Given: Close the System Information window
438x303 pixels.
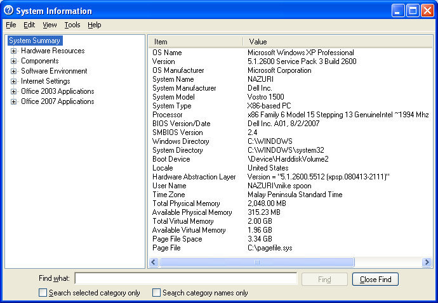Looking at the screenshot, I should click(x=427, y=11).
